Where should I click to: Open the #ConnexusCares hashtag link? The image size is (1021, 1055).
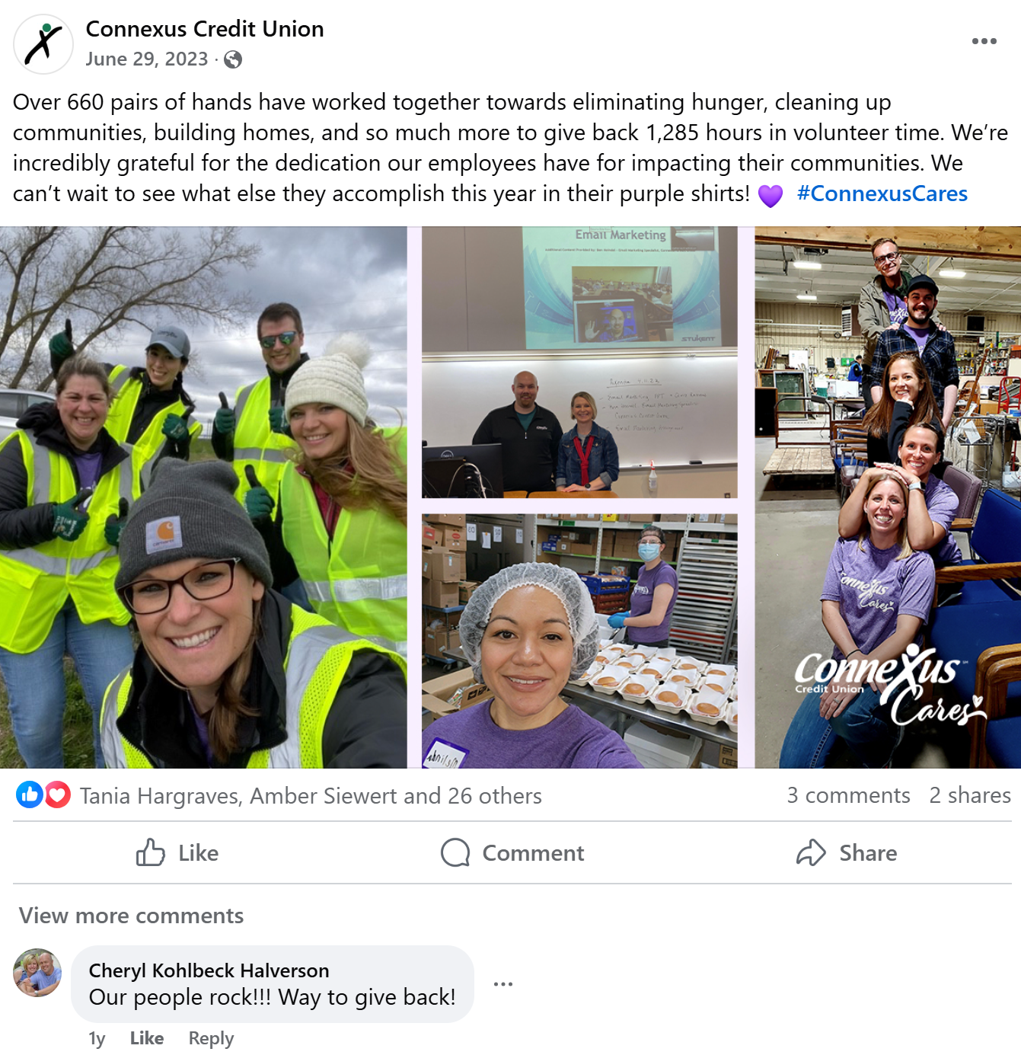point(882,193)
